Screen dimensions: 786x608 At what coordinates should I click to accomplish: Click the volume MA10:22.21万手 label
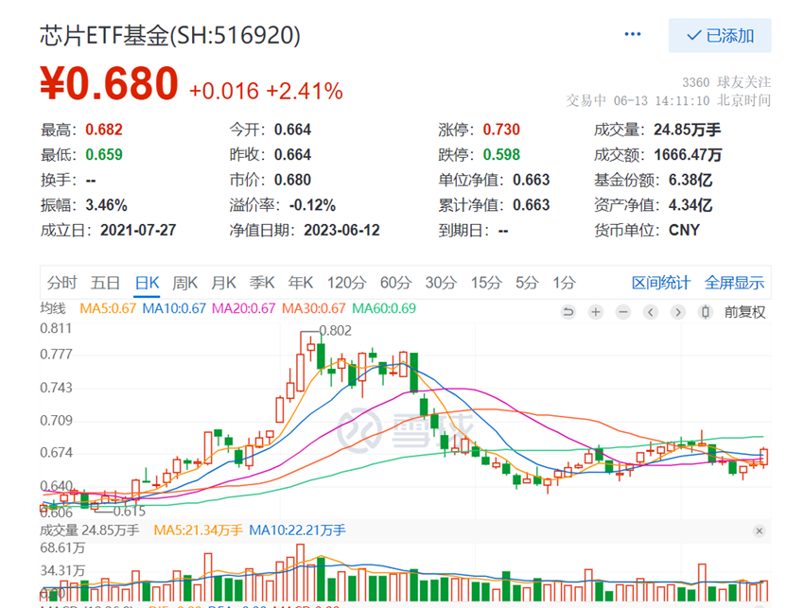297,530
